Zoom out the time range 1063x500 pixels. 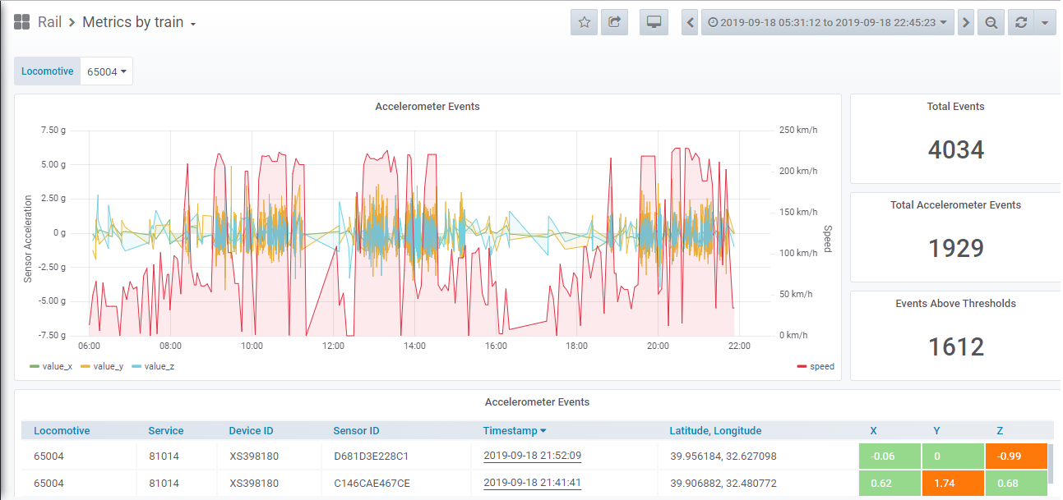point(991,22)
